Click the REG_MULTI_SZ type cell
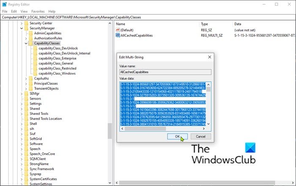The image size is (296, 186). point(211,36)
